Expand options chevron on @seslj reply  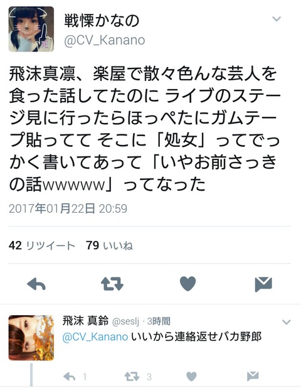(287, 322)
